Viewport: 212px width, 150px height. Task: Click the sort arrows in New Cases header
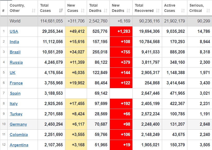[x=83, y=11]
